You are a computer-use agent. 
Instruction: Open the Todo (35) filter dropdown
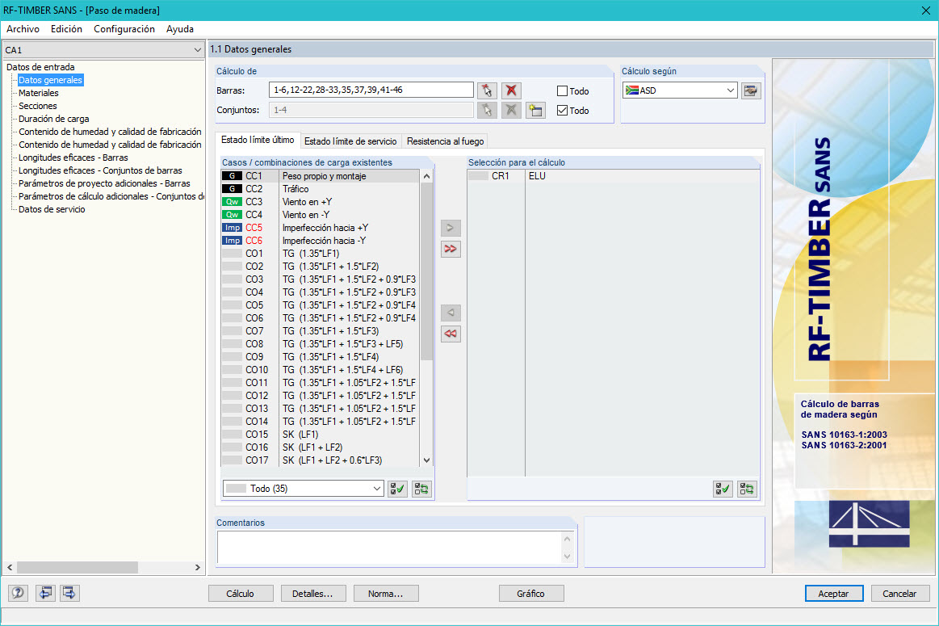[302, 489]
